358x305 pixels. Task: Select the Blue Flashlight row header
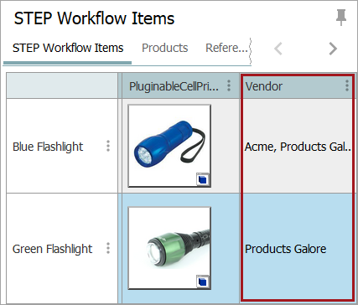62,146
